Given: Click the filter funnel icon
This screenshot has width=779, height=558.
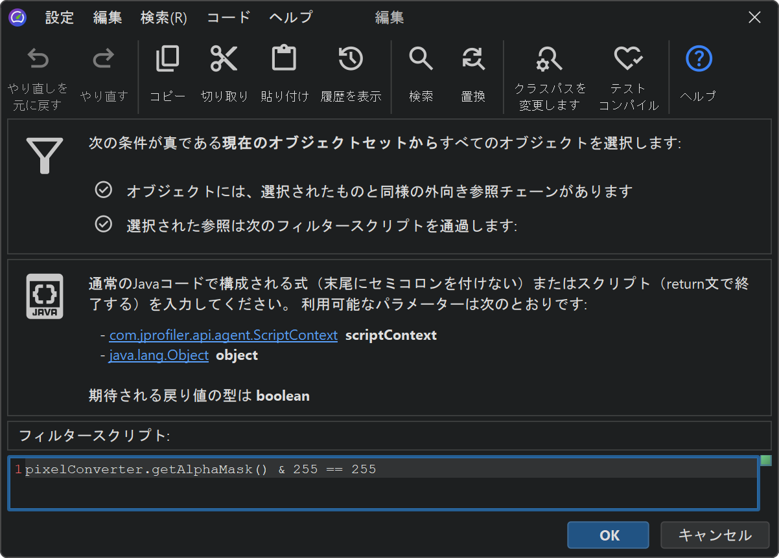Looking at the screenshot, I should click(x=45, y=155).
